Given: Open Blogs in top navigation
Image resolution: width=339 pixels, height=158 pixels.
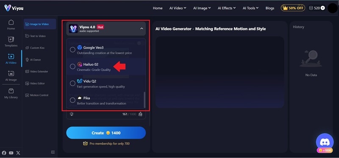Looking at the screenshot, I should click(270, 8).
